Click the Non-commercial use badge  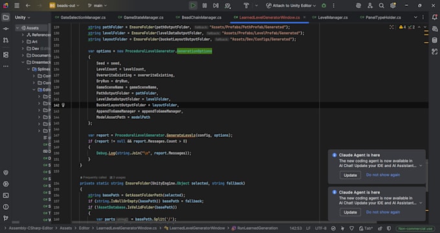pyautogui.click(x=415, y=228)
